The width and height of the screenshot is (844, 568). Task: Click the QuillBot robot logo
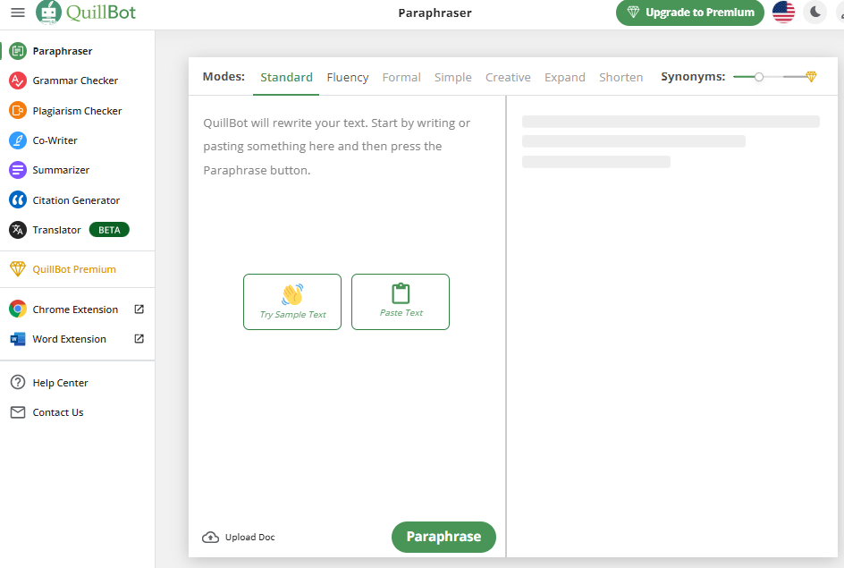pos(48,13)
